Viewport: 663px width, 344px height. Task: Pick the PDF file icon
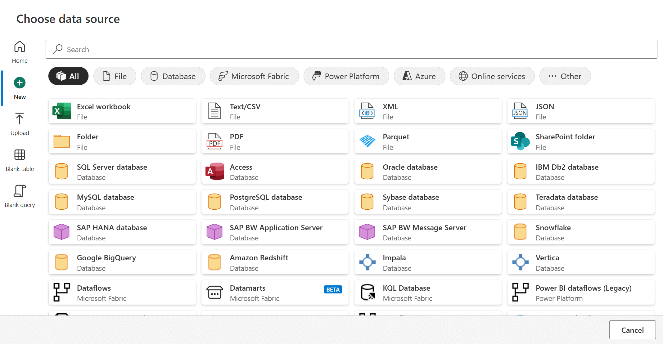tap(214, 141)
